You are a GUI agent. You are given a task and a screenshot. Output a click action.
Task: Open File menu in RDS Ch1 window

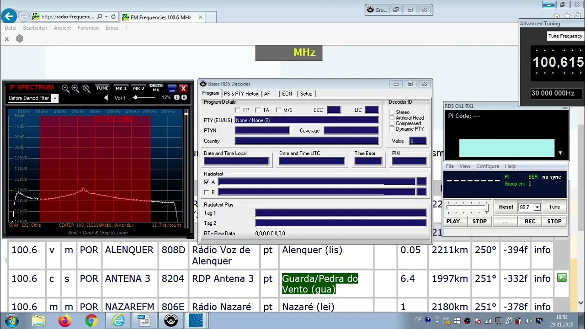tap(450, 166)
